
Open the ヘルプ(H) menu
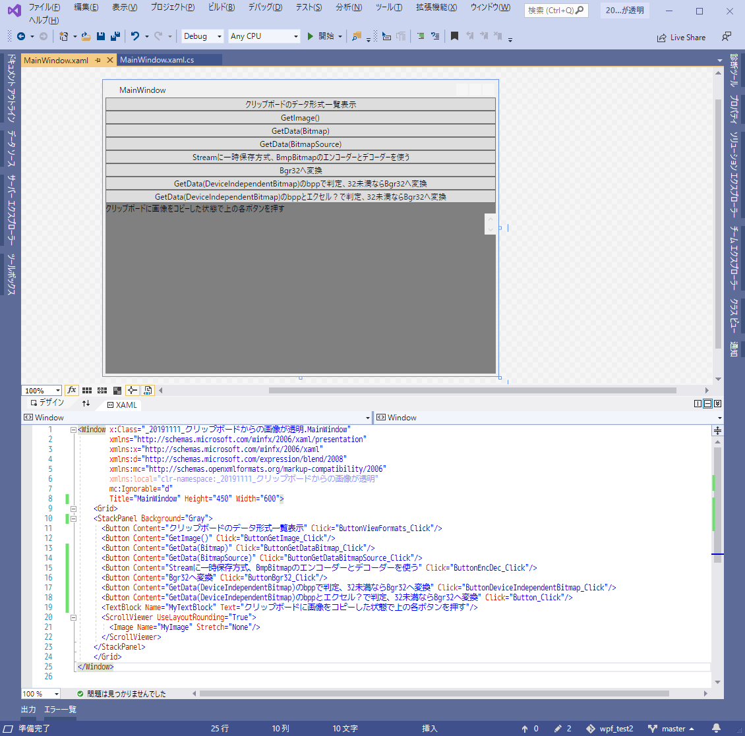[x=44, y=20]
